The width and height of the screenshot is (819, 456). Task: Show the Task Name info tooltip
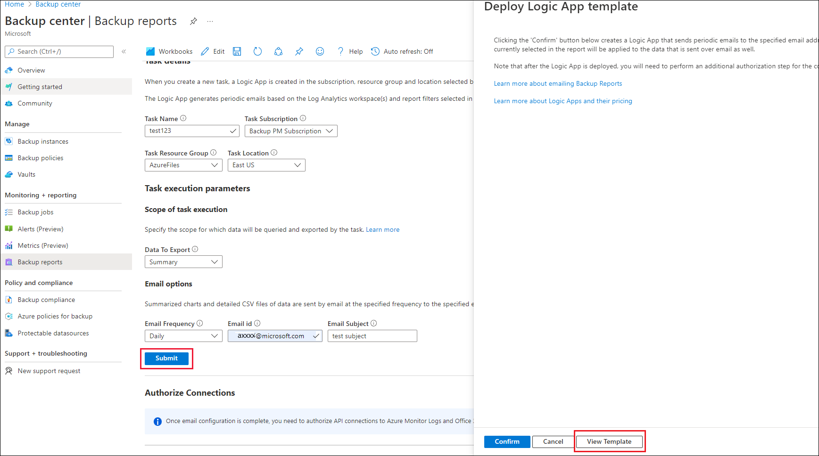pyautogui.click(x=184, y=118)
